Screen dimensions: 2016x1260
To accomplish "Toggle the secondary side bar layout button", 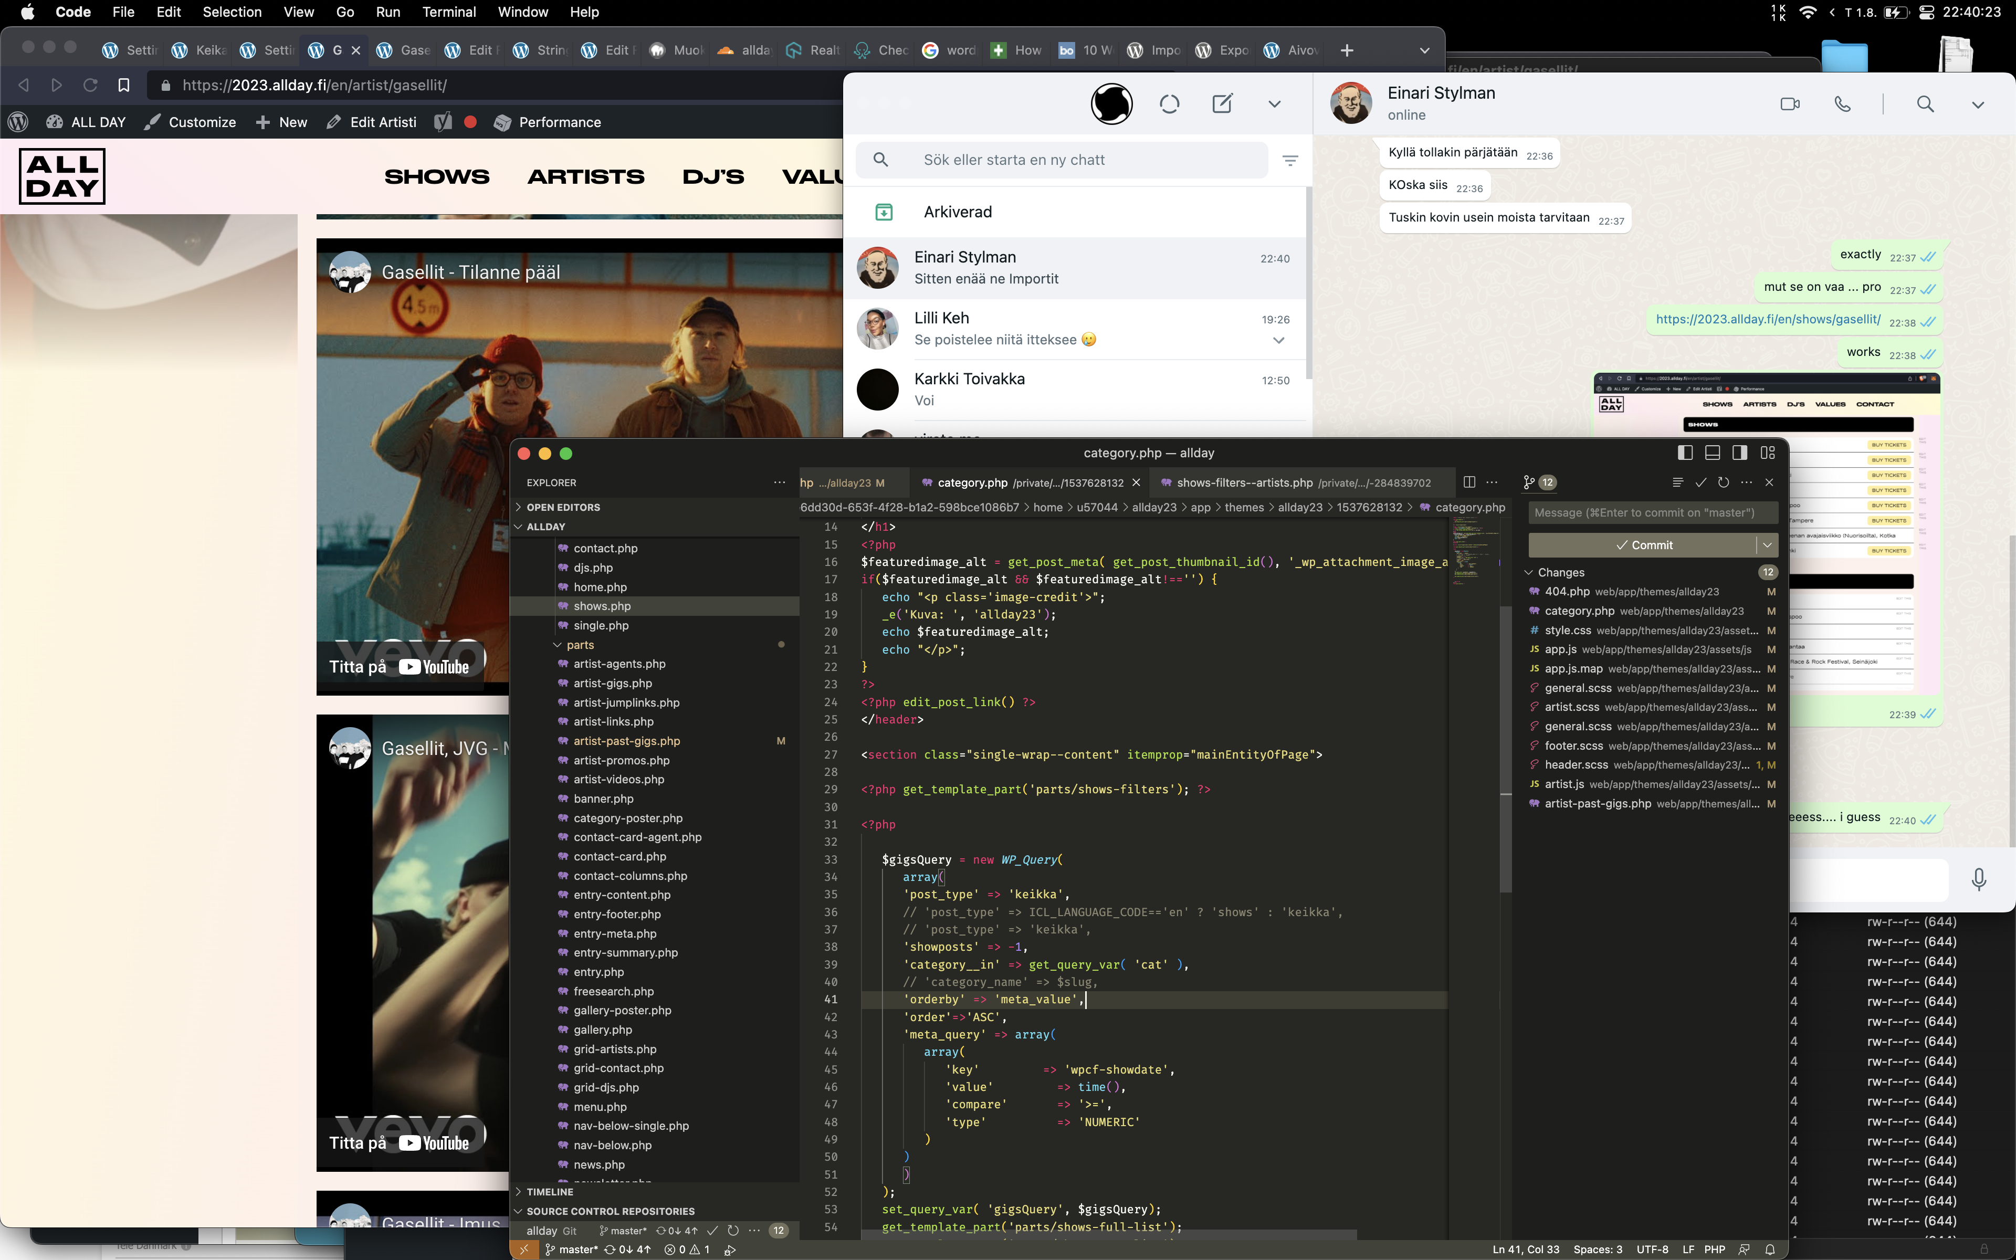I will tap(1739, 453).
